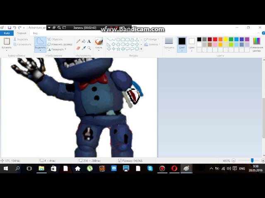Click the ENG language indicator
The height and width of the screenshot is (198, 265).
click(x=242, y=169)
